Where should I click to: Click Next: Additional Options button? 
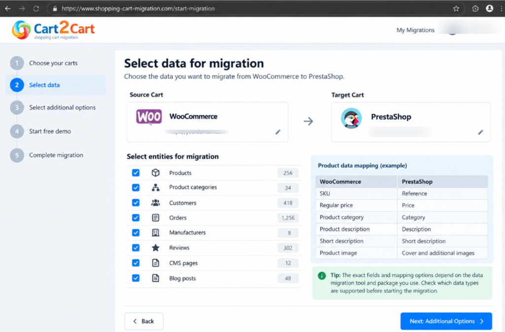[446, 321]
